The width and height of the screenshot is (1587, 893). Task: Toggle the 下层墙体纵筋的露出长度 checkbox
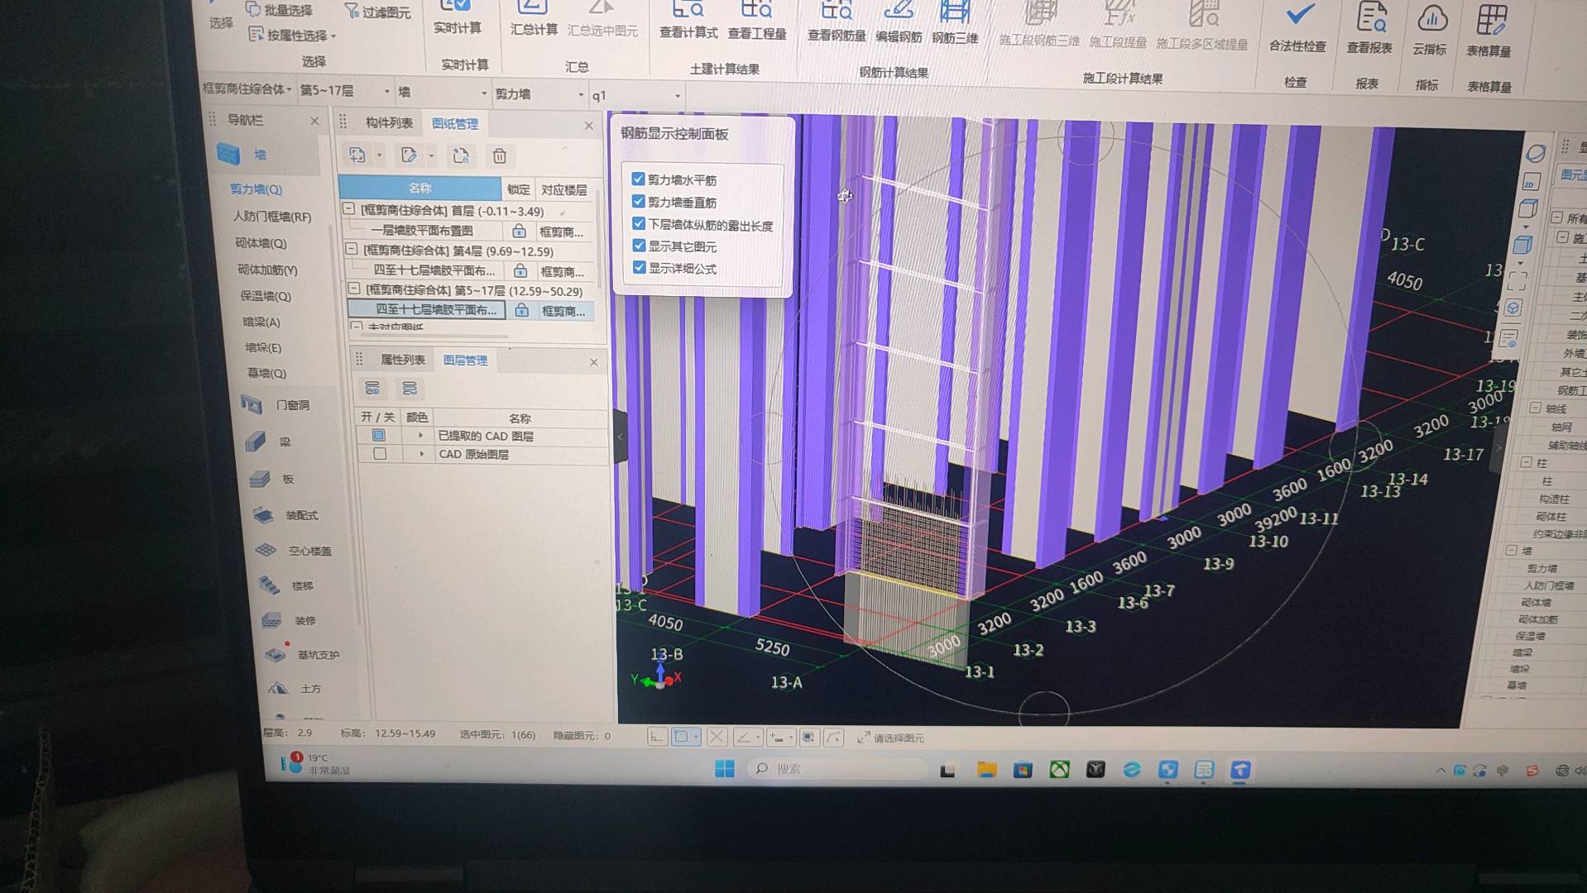pos(639,223)
